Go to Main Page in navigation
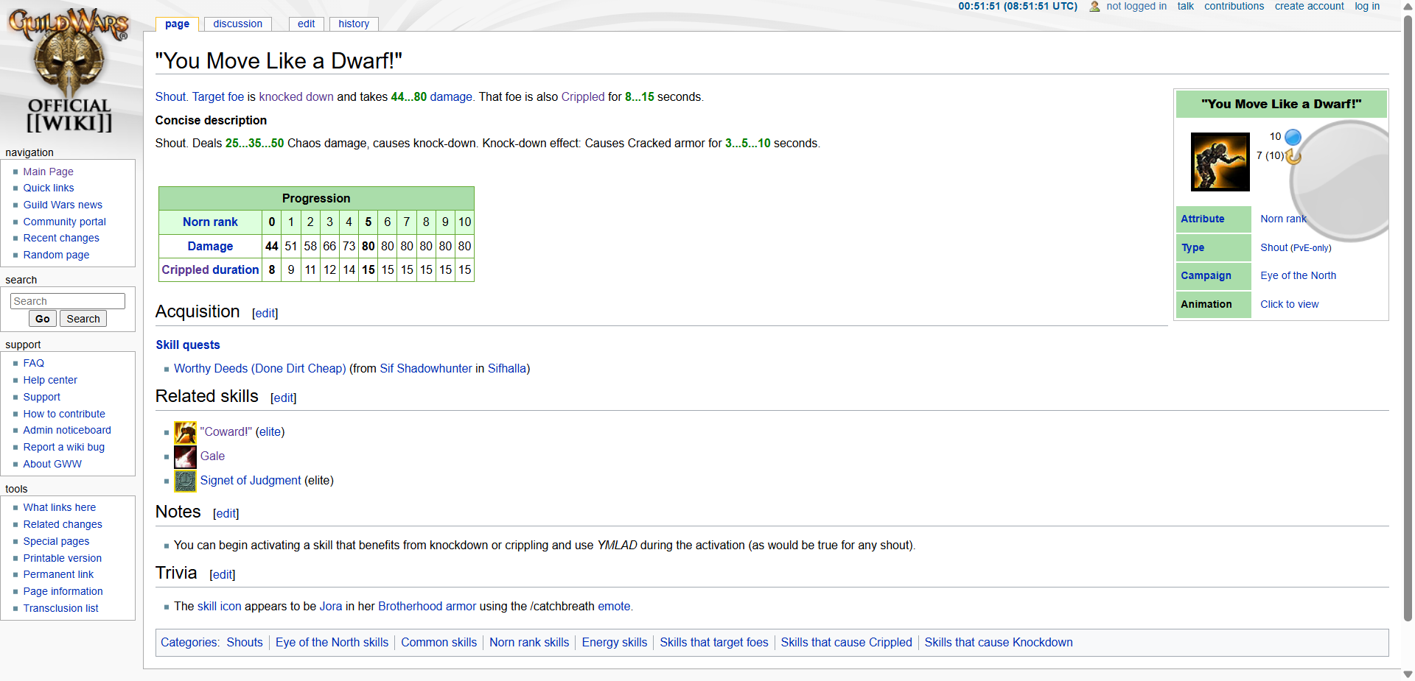1415x681 pixels. [x=48, y=172]
